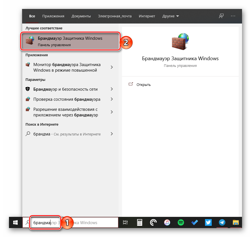
Task: Click the feedback icon in search header
Action: point(221,16)
